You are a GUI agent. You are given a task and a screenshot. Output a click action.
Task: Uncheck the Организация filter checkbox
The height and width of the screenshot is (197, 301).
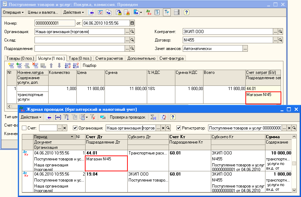point(75,128)
